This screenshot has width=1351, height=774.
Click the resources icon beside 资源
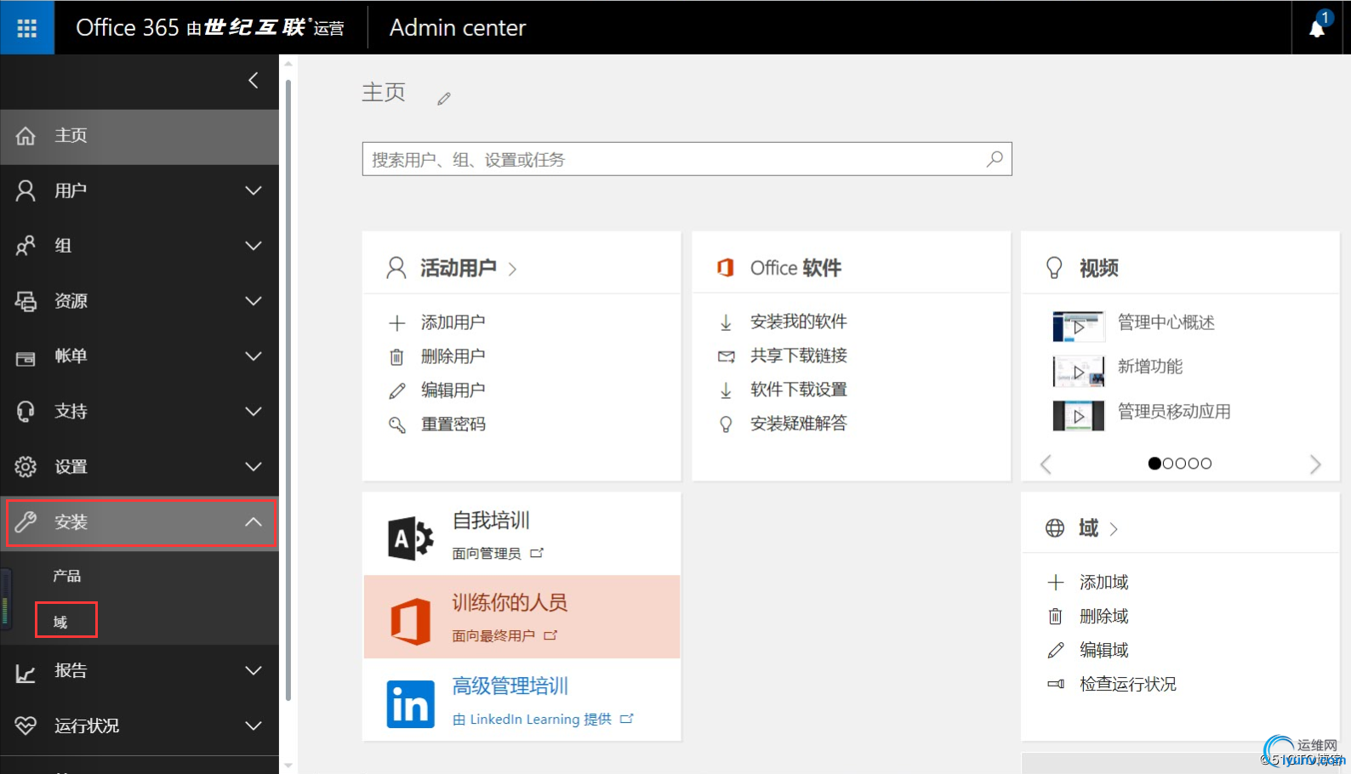[26, 301]
